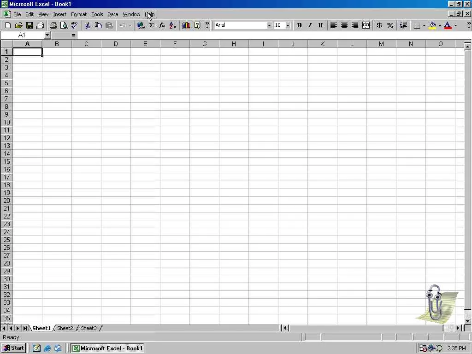472x354 pixels.
Task: Click the Borders icon
Action: pyautogui.click(x=417, y=25)
